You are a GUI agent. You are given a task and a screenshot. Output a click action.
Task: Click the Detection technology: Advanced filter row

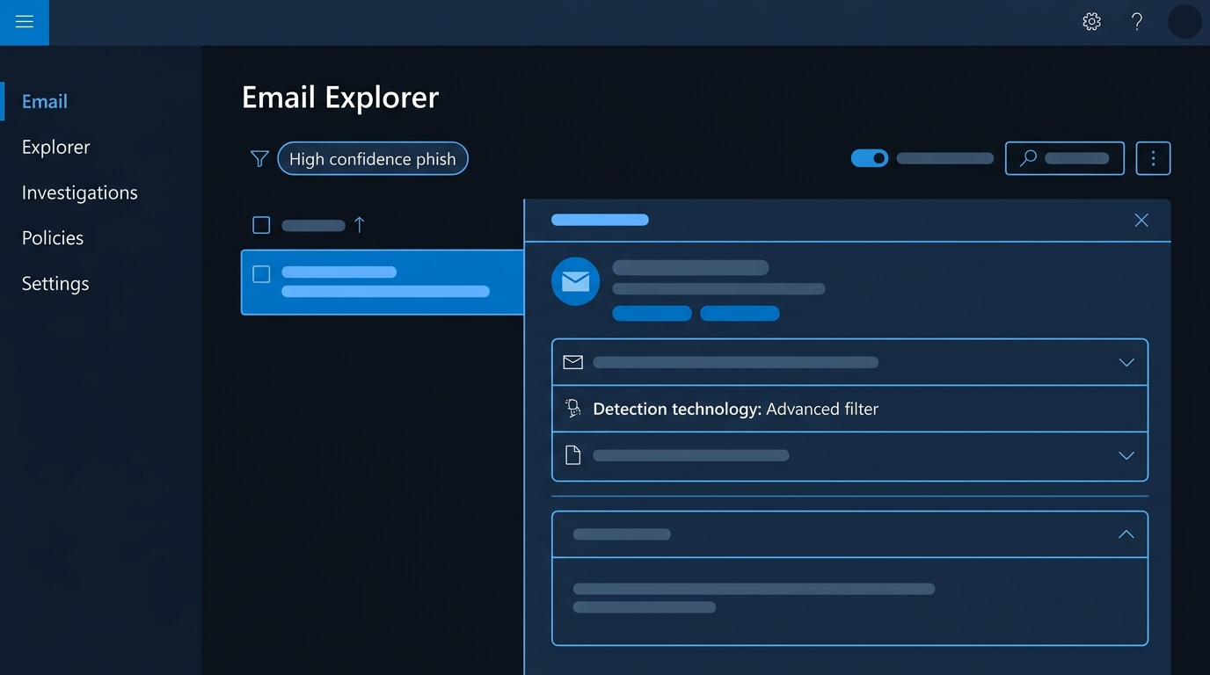[x=849, y=409]
